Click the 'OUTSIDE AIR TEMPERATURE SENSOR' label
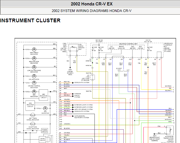This screenshot has height=143, width=180. (x=169, y=139)
